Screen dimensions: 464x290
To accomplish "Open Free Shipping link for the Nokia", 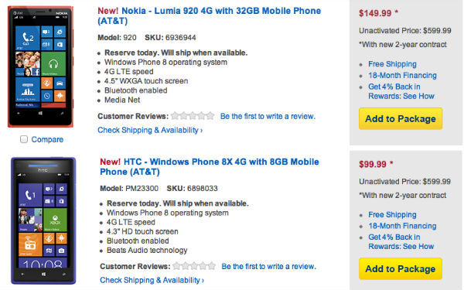I will point(392,64).
